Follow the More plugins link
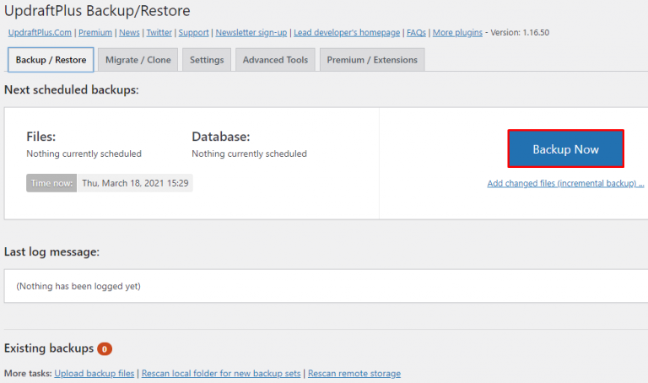 tap(457, 33)
